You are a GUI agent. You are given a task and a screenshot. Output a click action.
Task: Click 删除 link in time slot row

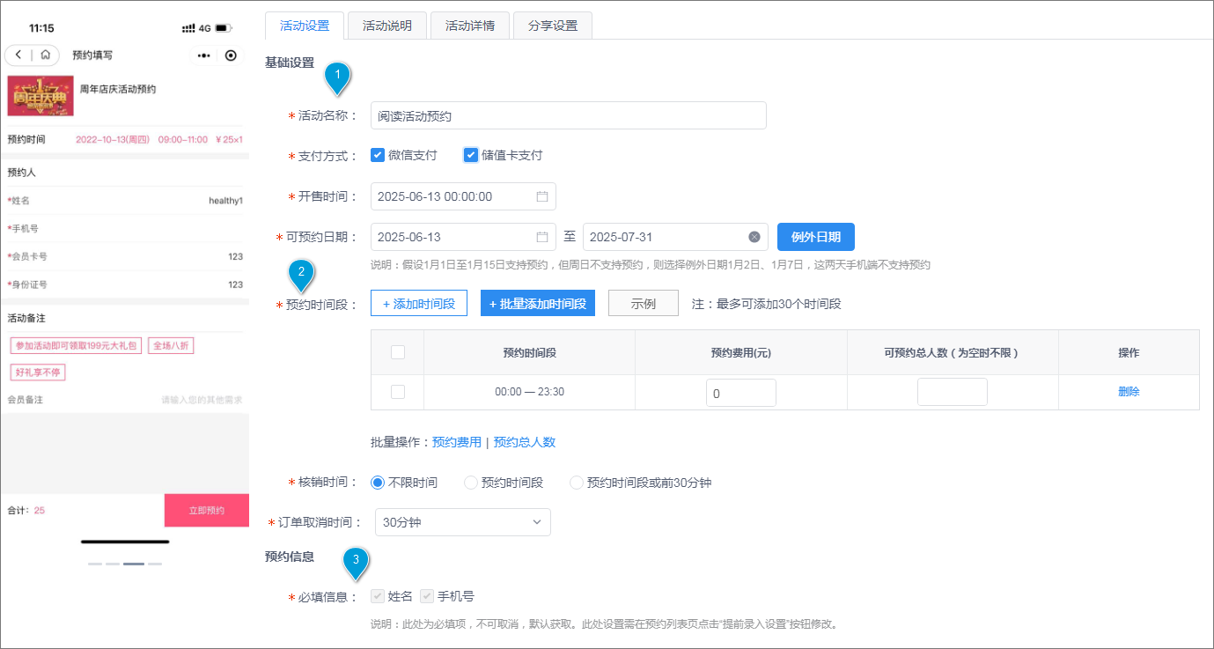click(1129, 392)
